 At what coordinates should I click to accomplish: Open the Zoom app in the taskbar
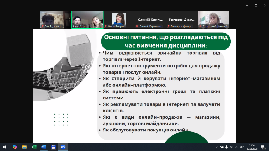tap(63, 147)
